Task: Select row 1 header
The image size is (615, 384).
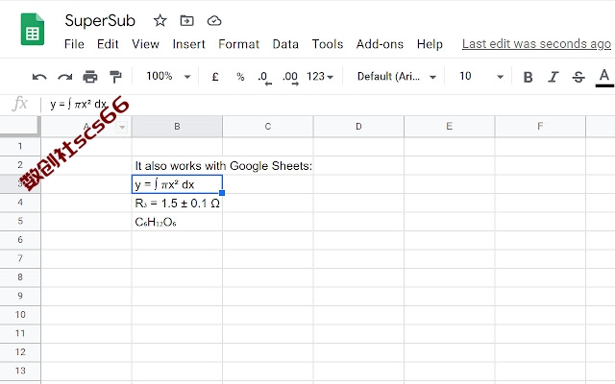Action: click(20, 146)
